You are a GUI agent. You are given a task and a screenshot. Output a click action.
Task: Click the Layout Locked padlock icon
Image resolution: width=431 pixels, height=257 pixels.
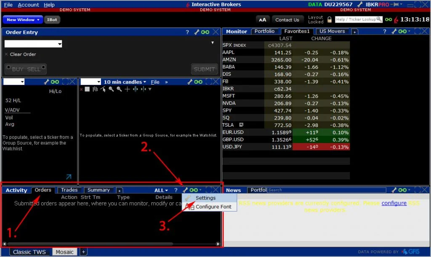[x=330, y=20]
